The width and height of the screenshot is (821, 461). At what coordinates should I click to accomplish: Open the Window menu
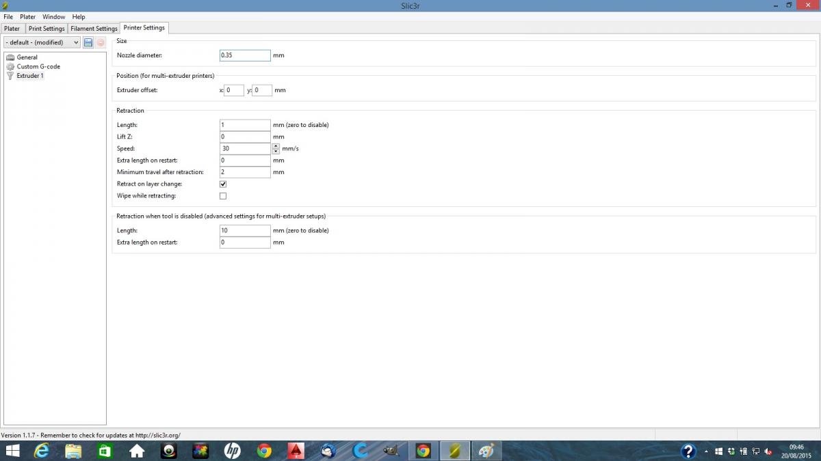coord(54,16)
